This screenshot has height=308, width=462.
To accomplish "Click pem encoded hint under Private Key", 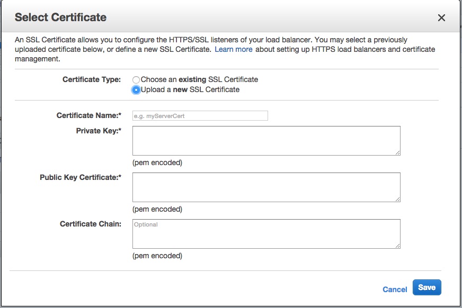I will (157, 162).
